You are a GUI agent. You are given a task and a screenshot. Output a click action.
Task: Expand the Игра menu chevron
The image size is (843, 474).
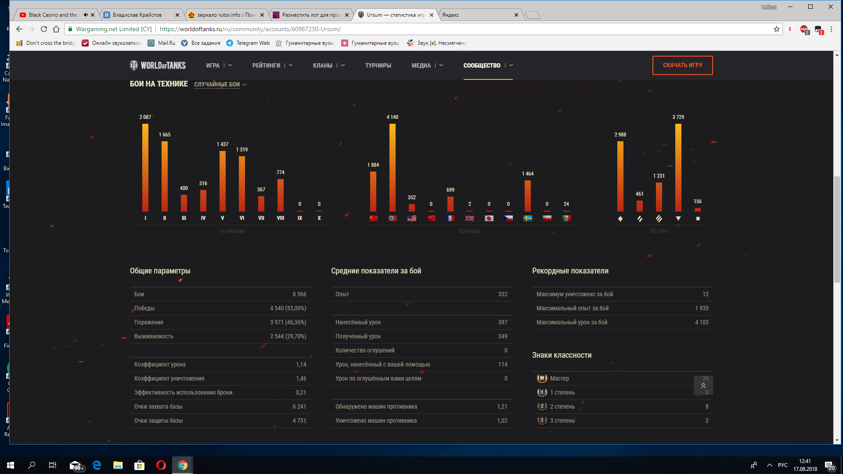tap(230, 65)
